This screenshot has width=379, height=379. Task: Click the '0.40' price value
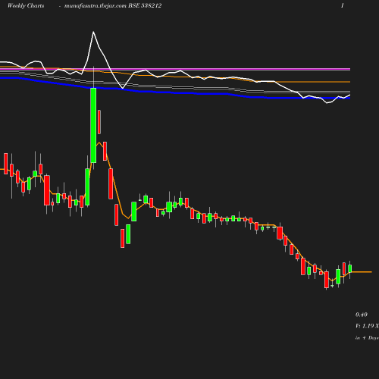[x=362, y=315]
